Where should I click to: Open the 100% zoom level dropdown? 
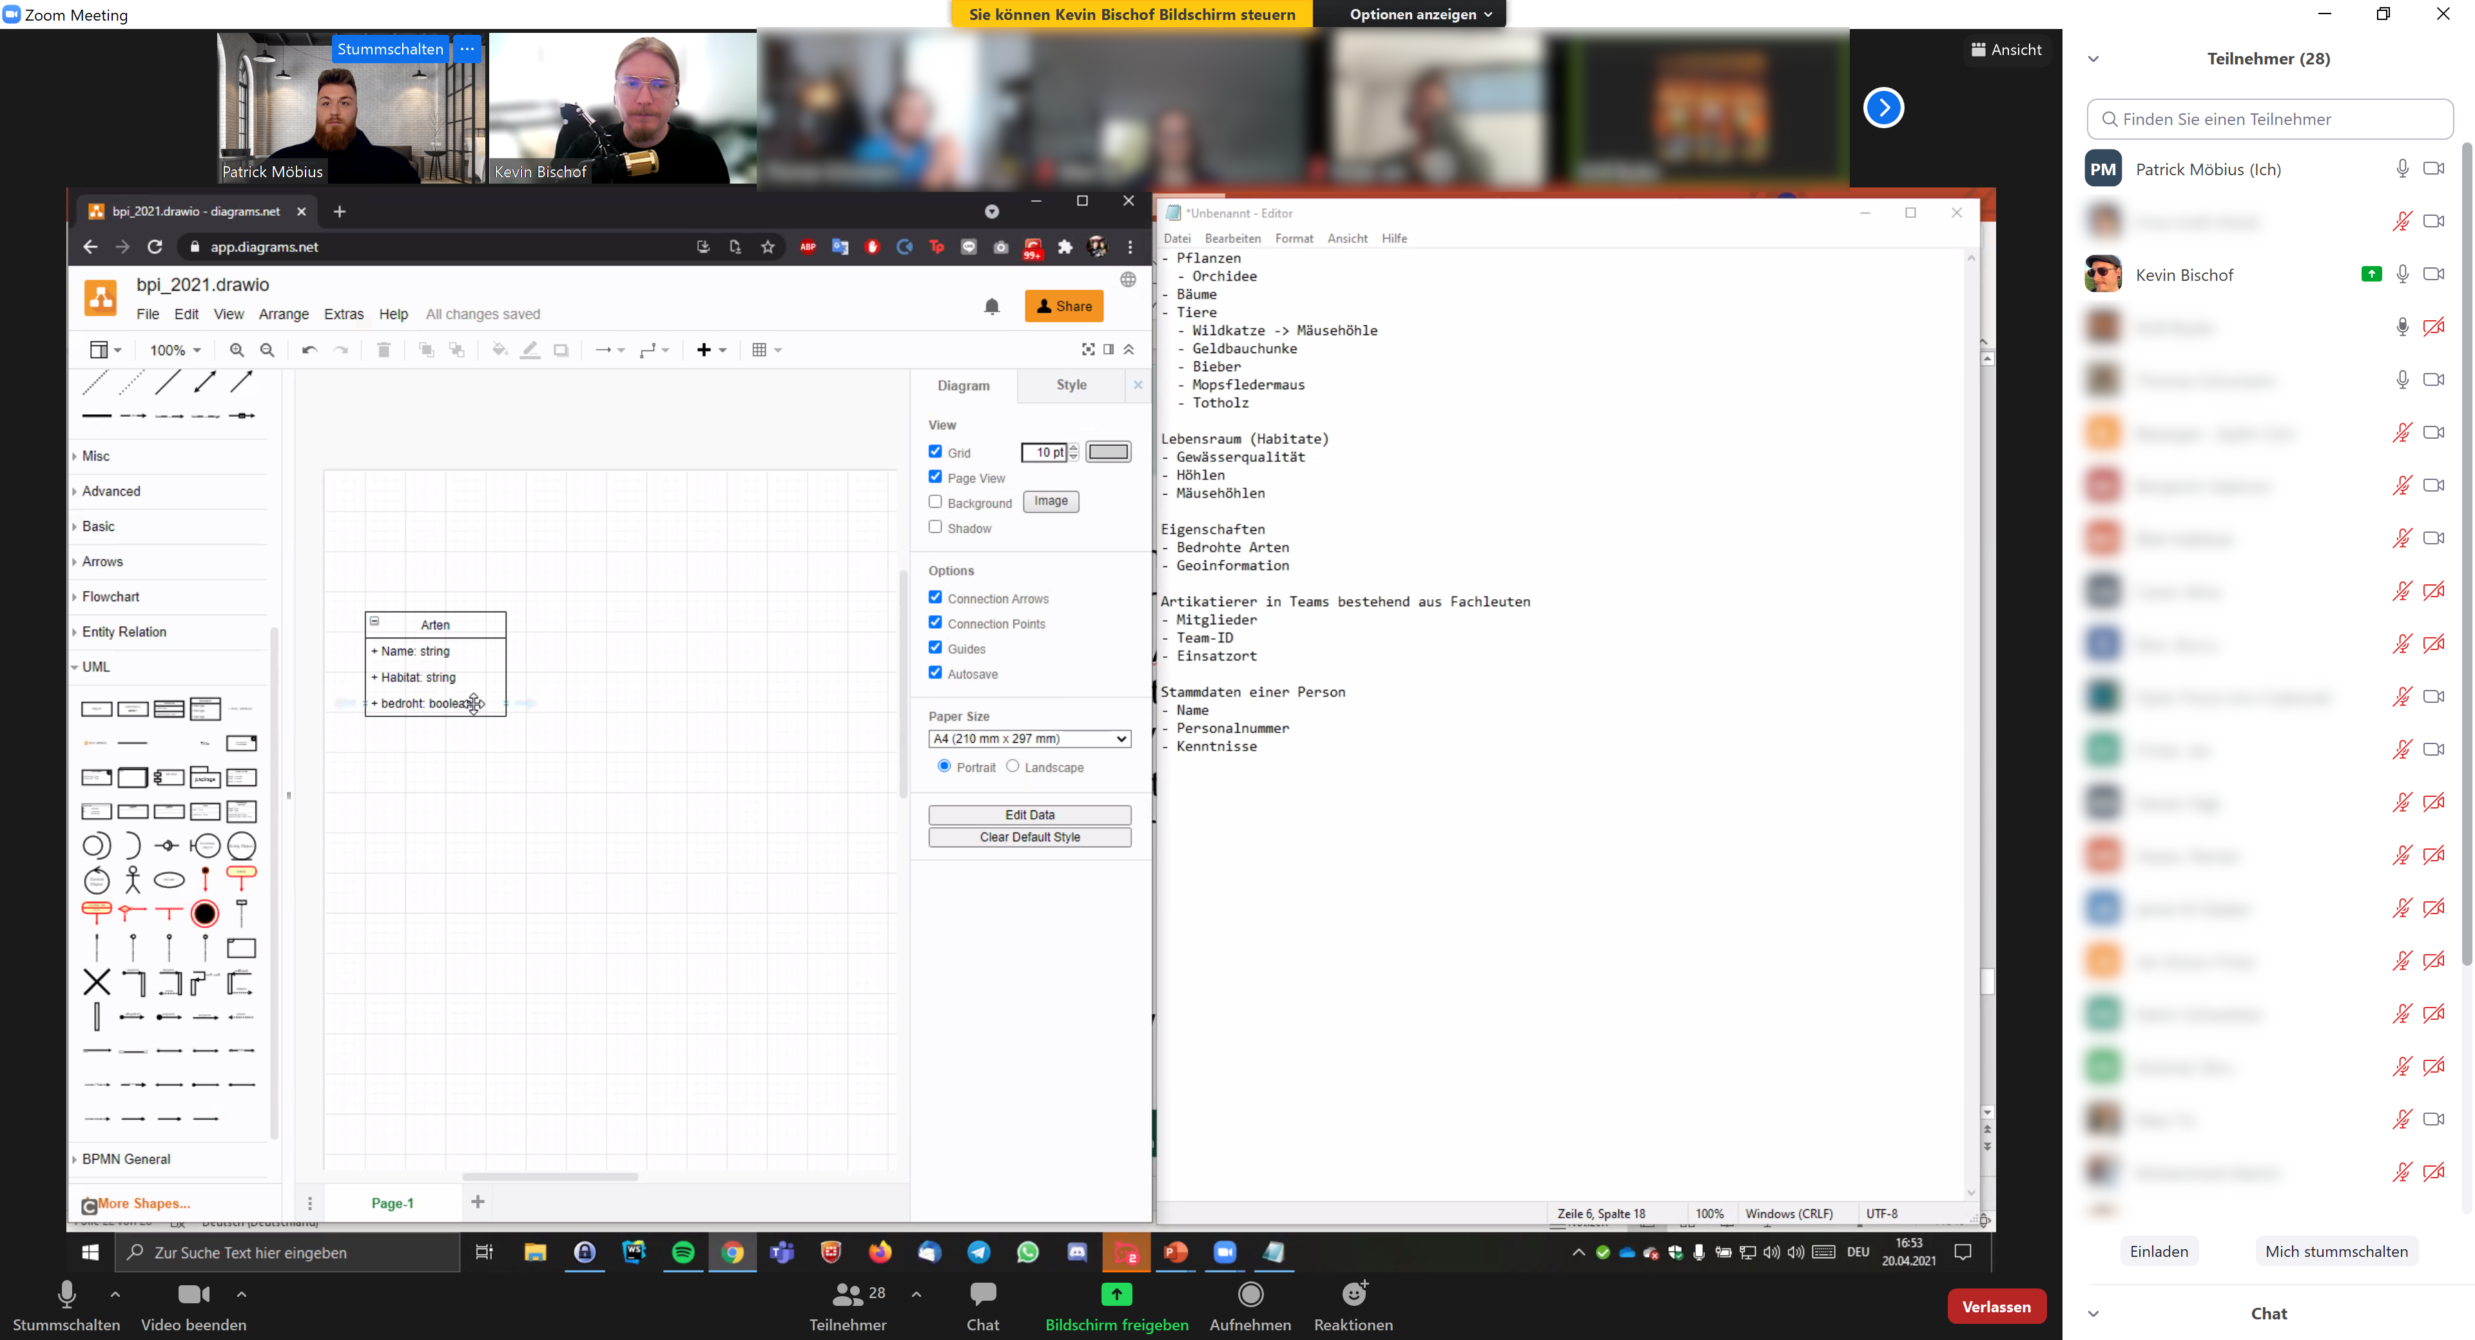[175, 350]
